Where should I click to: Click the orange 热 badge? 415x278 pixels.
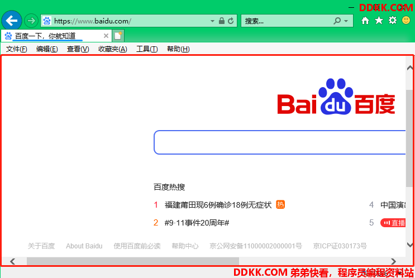click(x=280, y=204)
